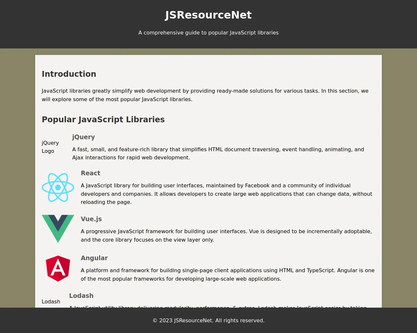Click the jQuery description paragraph
Image resolution: width=417 pixels, height=333 pixels.
tap(218, 153)
